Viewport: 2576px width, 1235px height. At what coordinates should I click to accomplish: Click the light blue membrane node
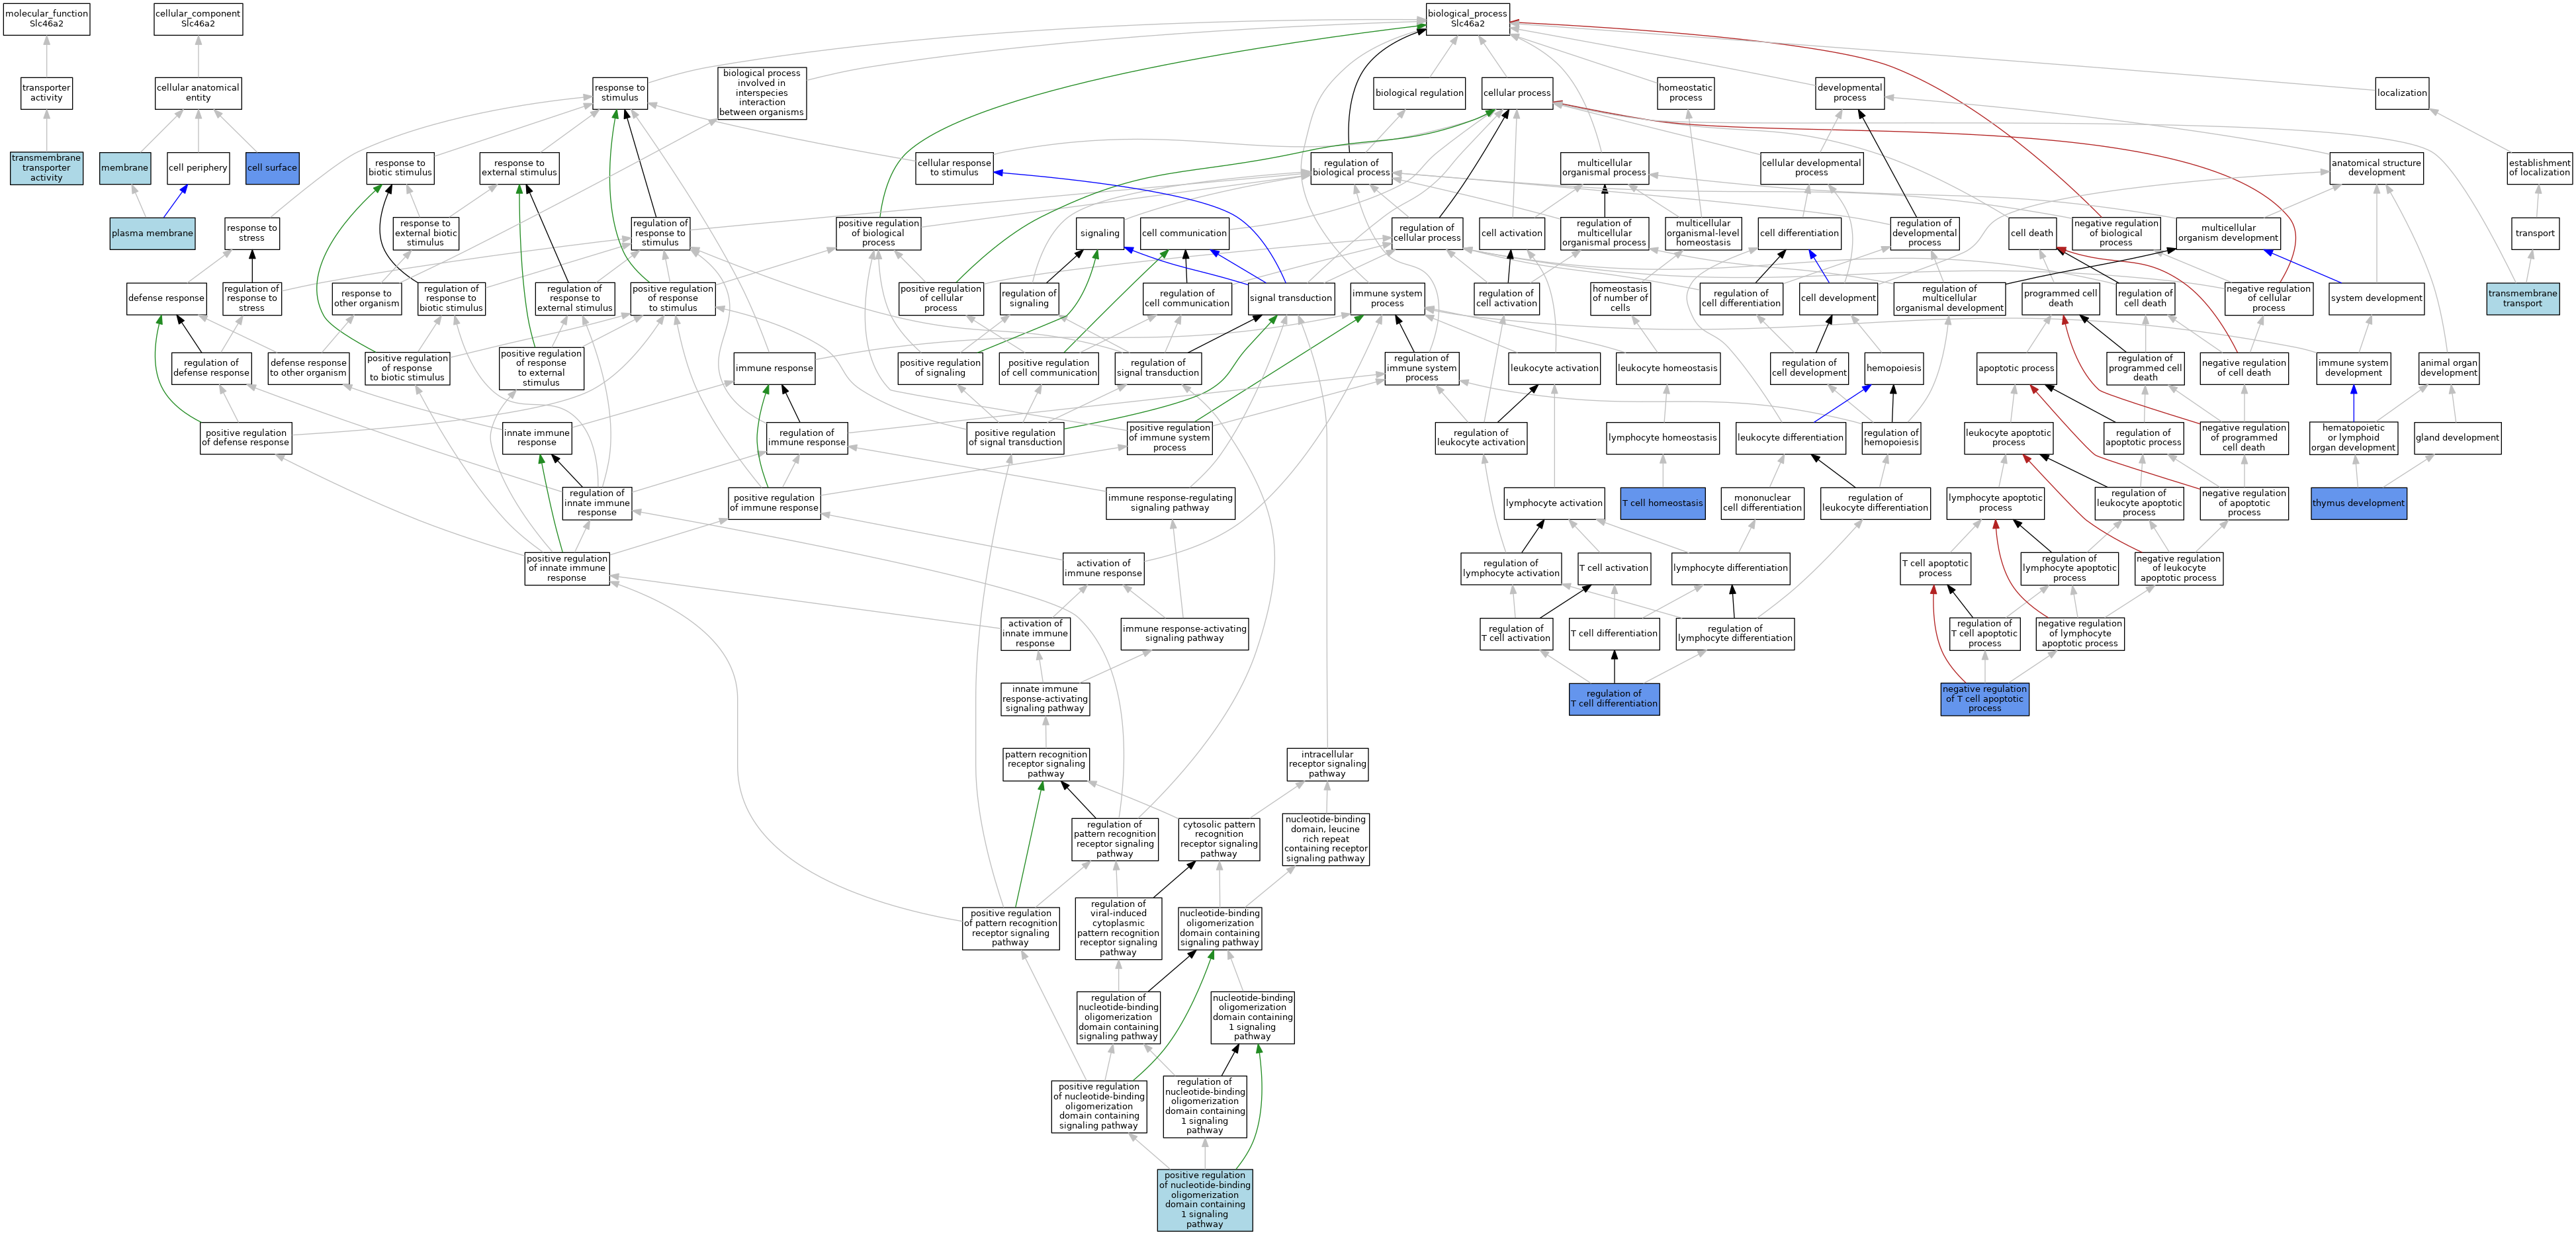[125, 168]
